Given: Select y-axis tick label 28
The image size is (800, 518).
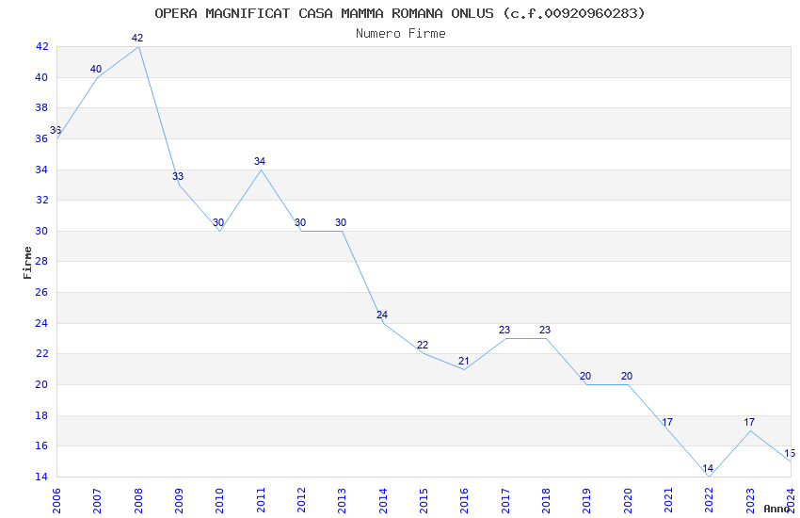Looking at the screenshot, I should [41, 261].
